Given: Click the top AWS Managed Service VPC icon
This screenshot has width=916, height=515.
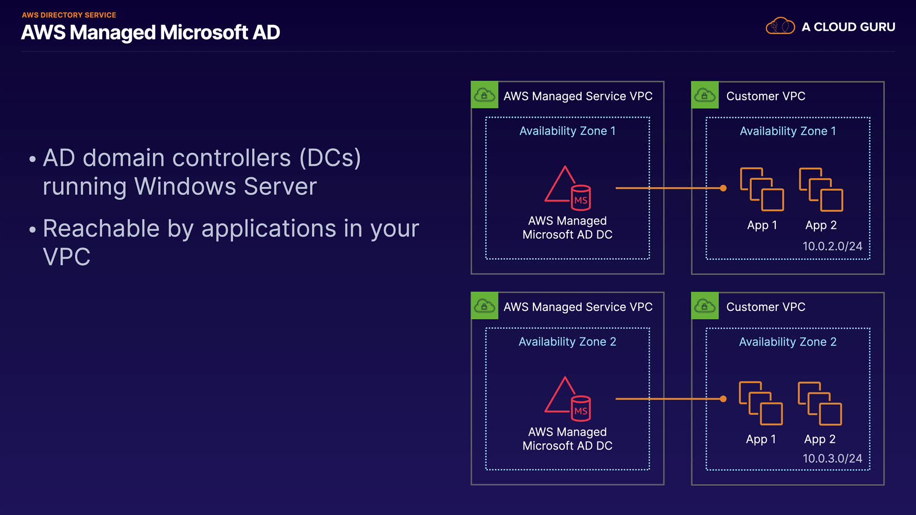Looking at the screenshot, I should pyautogui.click(x=484, y=95).
